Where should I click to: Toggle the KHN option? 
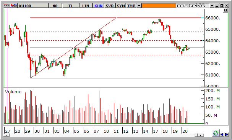tap(99, 6)
